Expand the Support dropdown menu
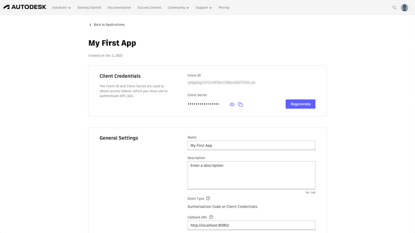Image resolution: width=415 pixels, height=233 pixels. [x=203, y=7]
